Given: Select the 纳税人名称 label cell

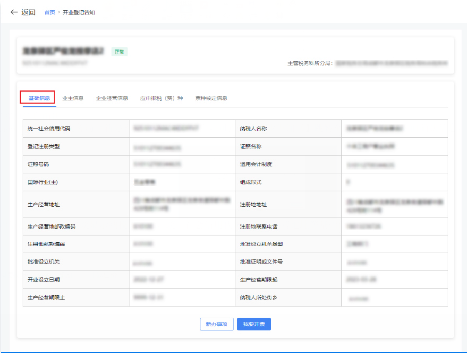Looking at the screenshot, I should click(255, 129).
